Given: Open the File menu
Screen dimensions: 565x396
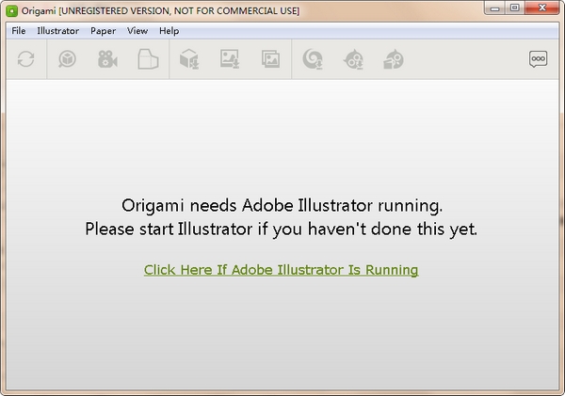Looking at the screenshot, I should [x=19, y=31].
